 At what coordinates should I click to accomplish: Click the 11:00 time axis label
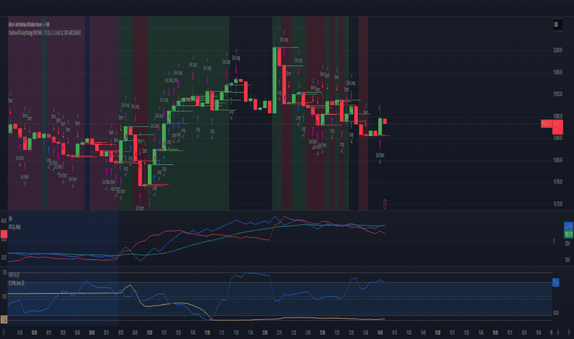pos(207,333)
